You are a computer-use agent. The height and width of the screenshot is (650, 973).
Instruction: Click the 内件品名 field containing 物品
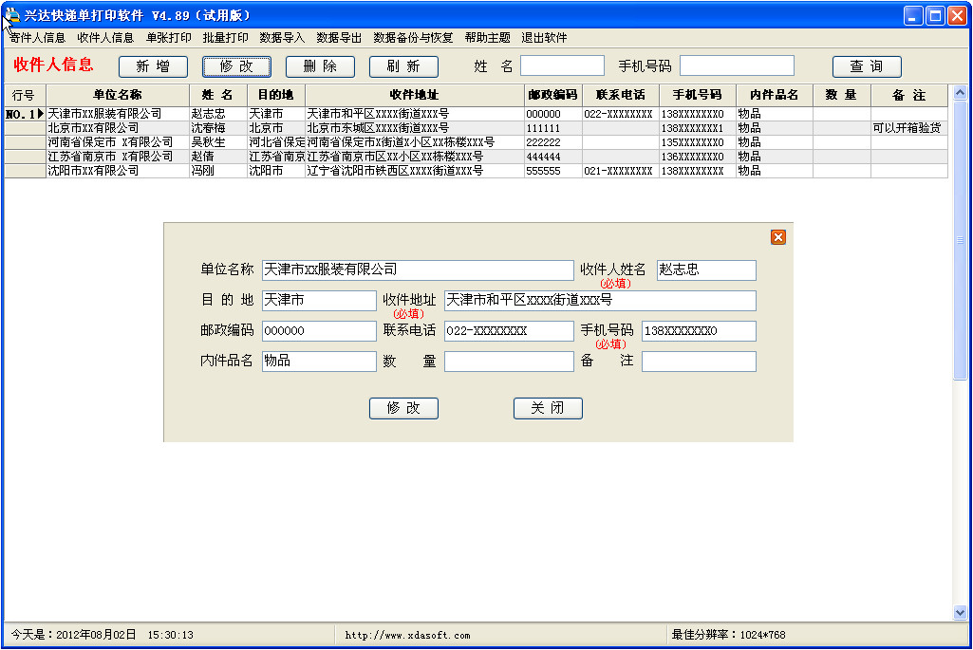(x=319, y=361)
